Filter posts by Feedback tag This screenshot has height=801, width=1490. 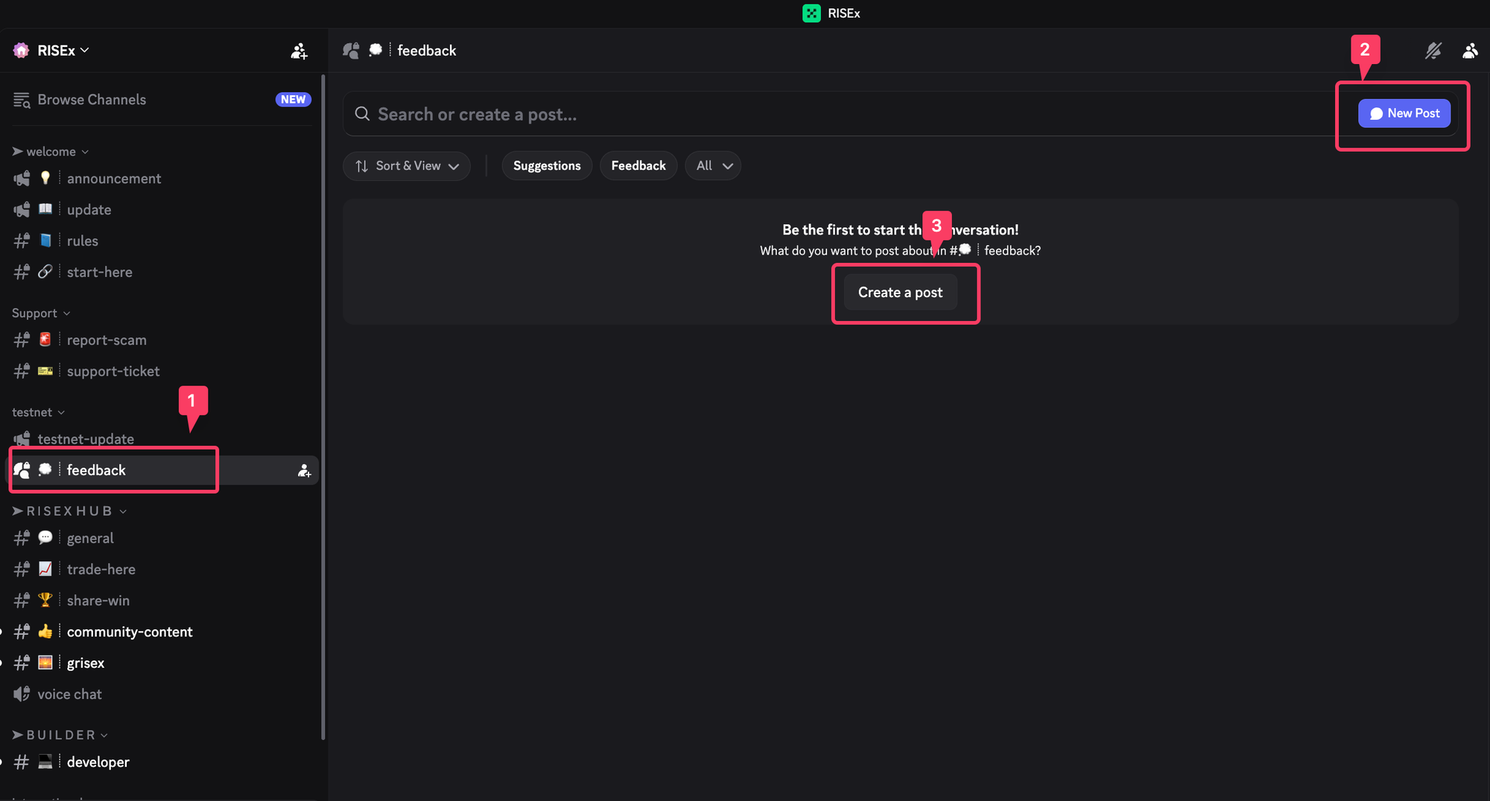point(638,165)
